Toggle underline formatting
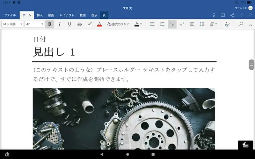The image size is (255, 159). 69,24
